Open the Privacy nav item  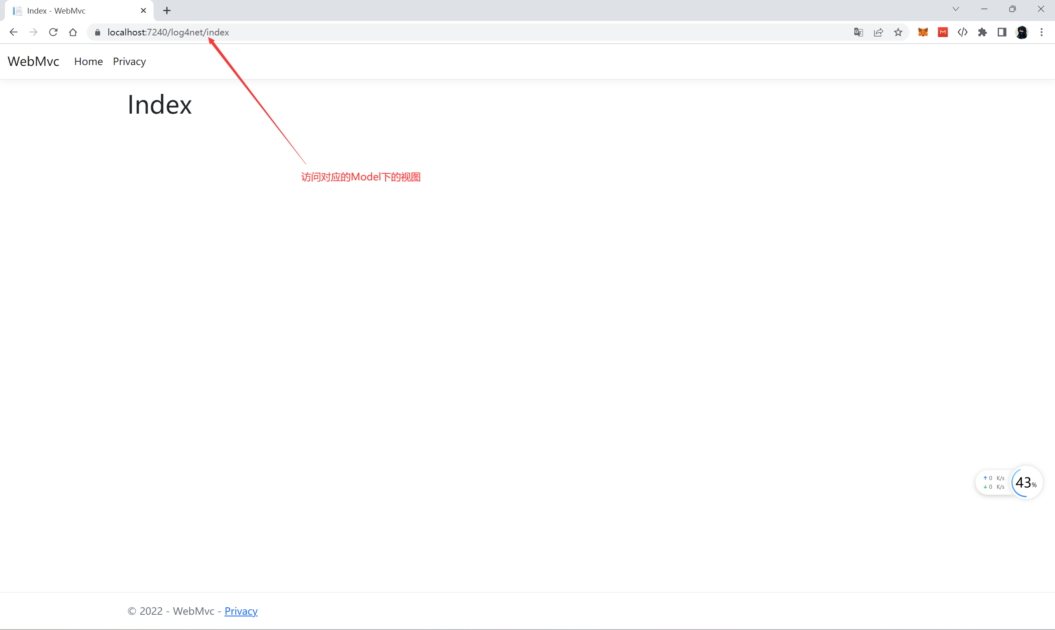[x=129, y=61]
